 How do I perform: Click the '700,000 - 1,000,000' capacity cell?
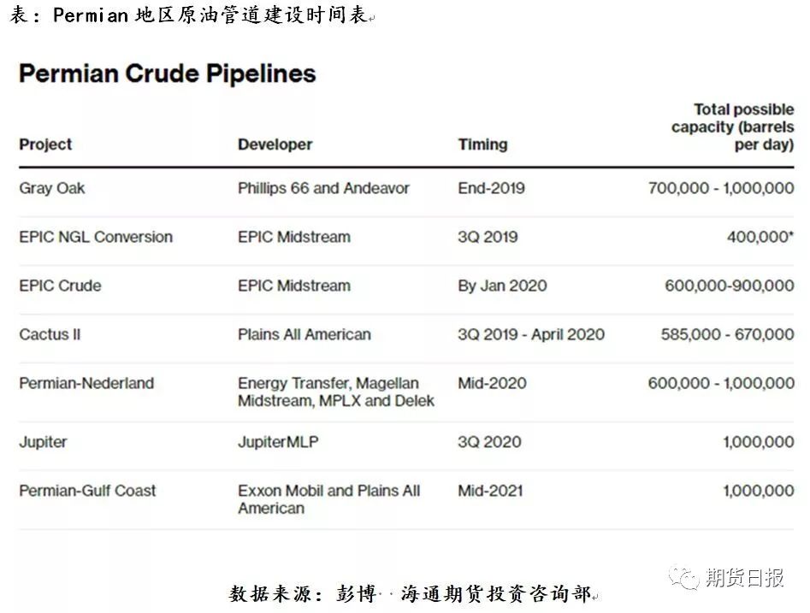(x=721, y=188)
